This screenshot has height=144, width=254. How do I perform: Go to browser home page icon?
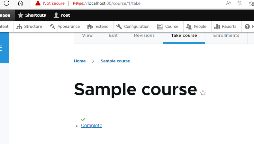pyautogui.click(x=21, y=3)
